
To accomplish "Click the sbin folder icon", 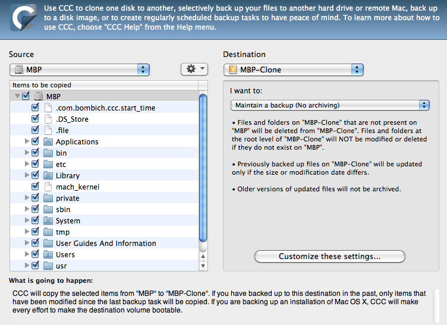I will click(x=48, y=209).
